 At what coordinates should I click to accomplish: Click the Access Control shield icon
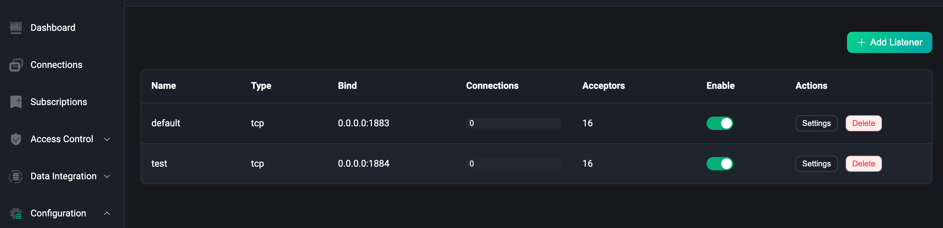pos(16,139)
